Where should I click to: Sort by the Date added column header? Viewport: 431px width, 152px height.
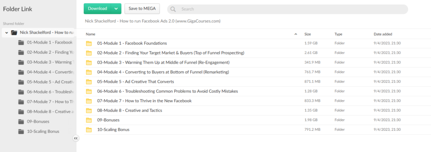(383, 34)
